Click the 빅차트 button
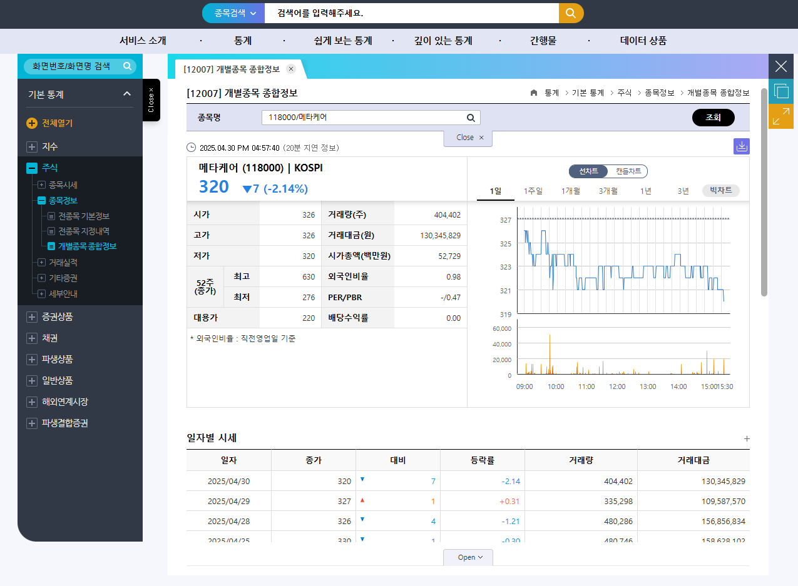Viewport: 798px width, 586px height. (x=721, y=191)
